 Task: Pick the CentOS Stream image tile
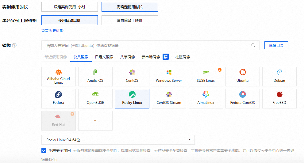[x=169, y=99]
